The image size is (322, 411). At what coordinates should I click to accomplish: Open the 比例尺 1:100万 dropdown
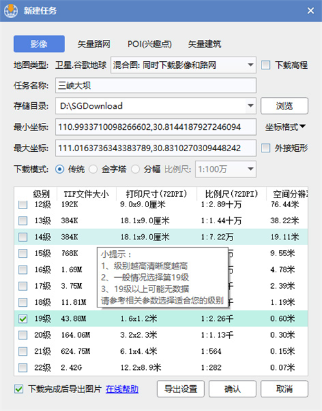pos(225,169)
